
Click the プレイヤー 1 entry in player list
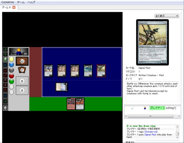tap(157, 108)
